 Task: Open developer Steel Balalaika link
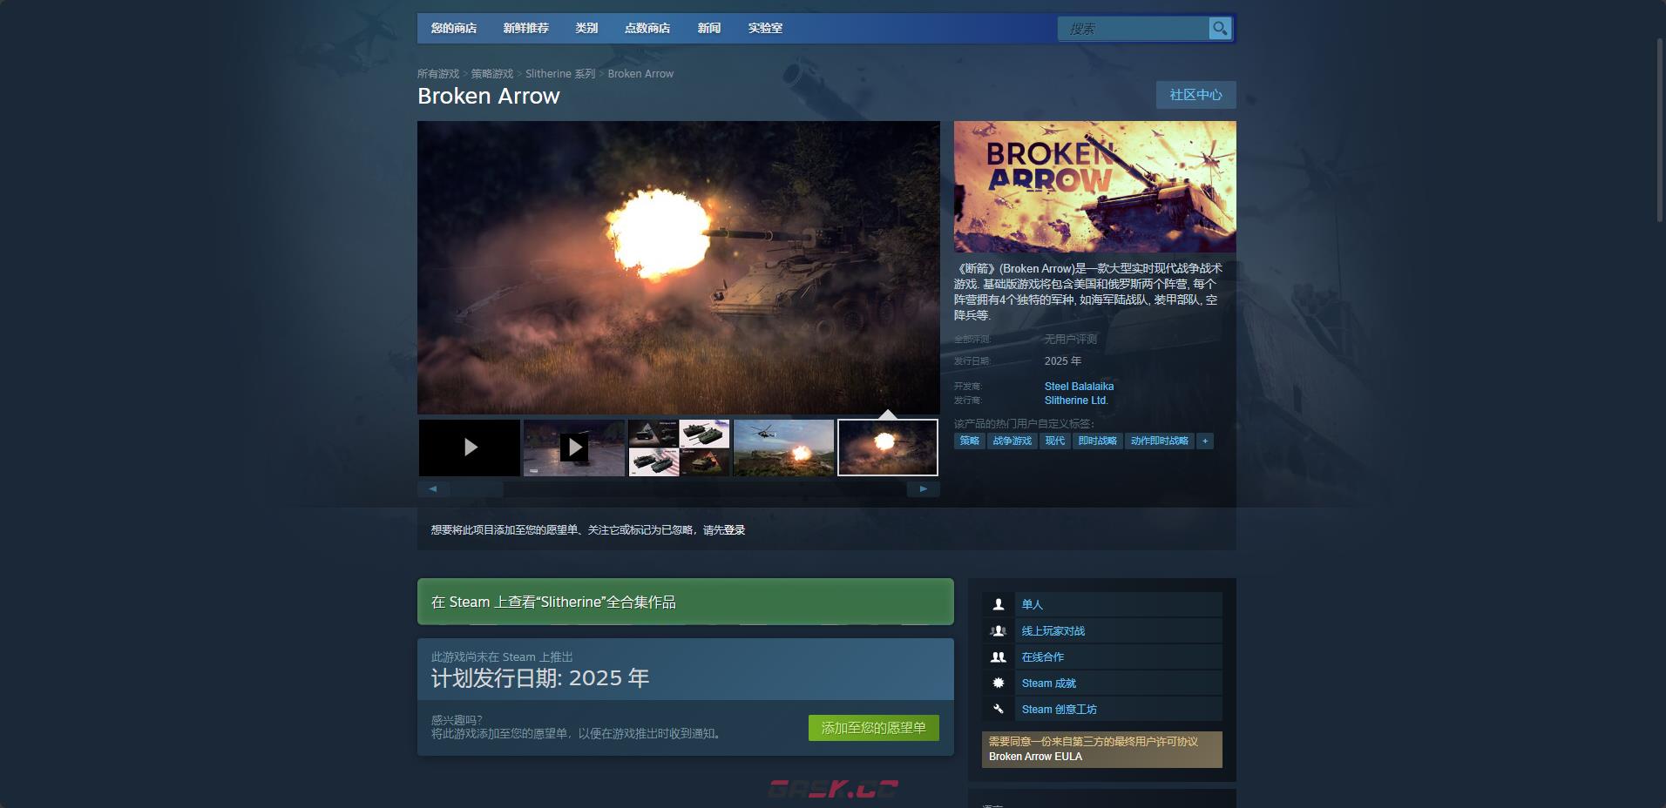tap(1080, 387)
